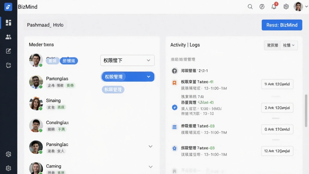The width and height of the screenshot is (309, 174).
Task: Open the filter dropdown in Activity Logs
Action: [289, 45]
